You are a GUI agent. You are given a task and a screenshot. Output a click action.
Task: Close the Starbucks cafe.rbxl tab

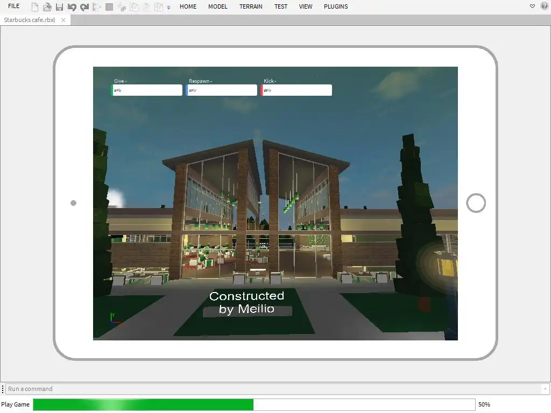click(63, 20)
